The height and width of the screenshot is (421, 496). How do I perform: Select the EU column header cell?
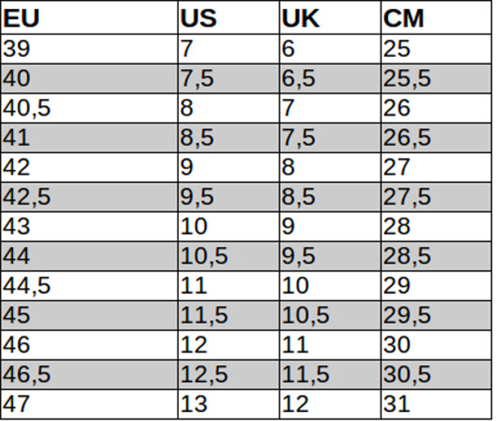89,17
